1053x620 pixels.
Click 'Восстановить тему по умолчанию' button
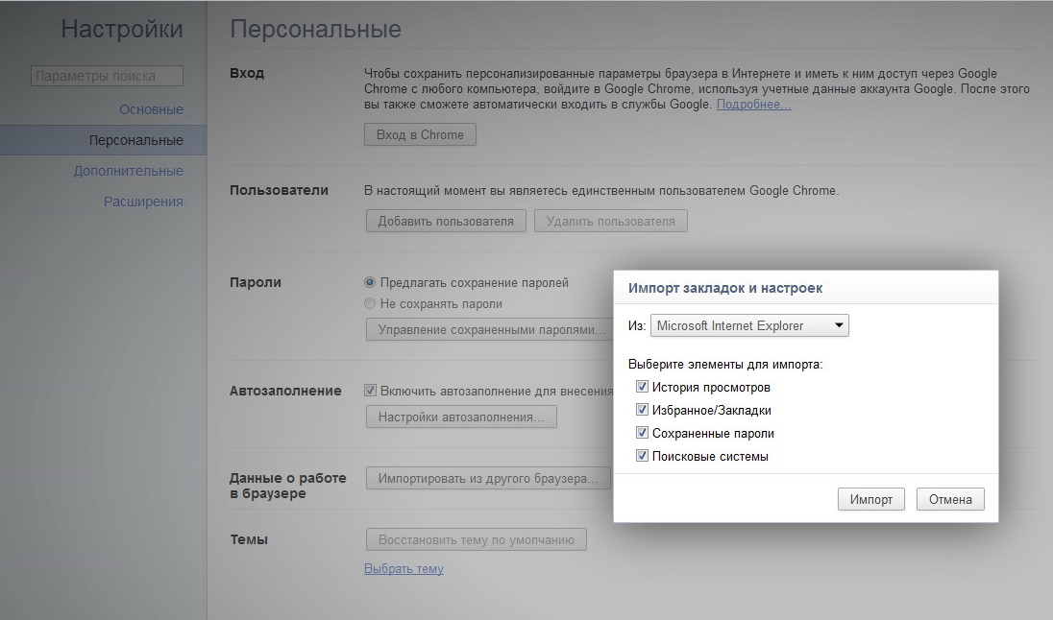coord(477,539)
